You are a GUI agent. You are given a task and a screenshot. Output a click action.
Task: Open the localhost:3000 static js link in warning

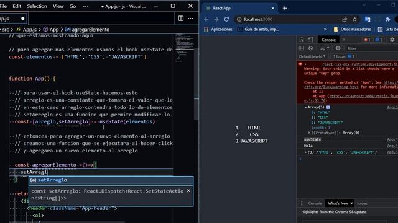click(363, 96)
